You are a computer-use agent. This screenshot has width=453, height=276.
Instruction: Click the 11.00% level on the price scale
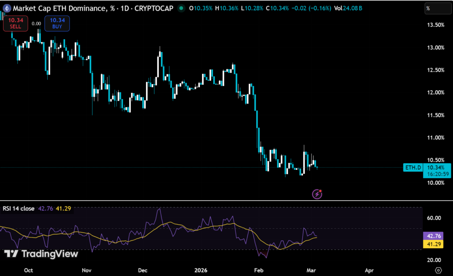point(436,137)
